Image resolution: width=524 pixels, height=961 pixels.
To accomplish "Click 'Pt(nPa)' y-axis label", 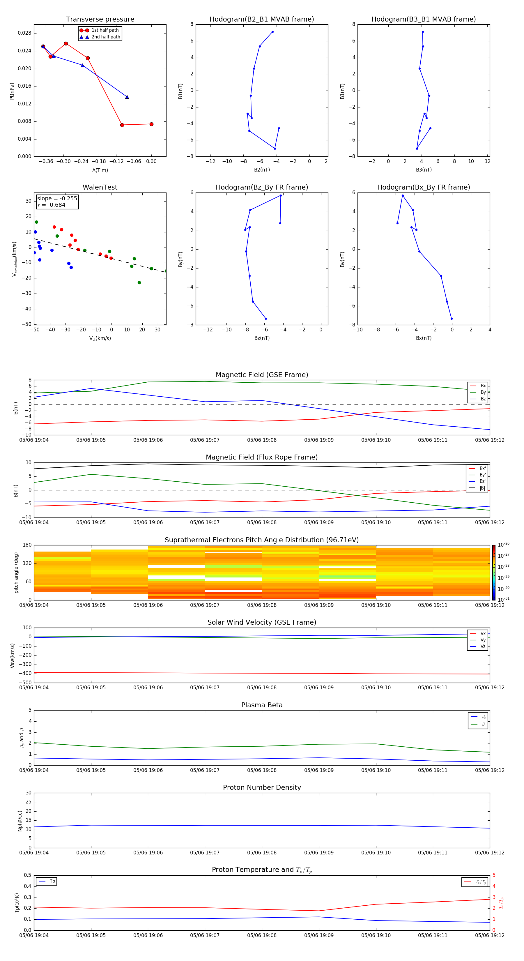I will (12, 91).
